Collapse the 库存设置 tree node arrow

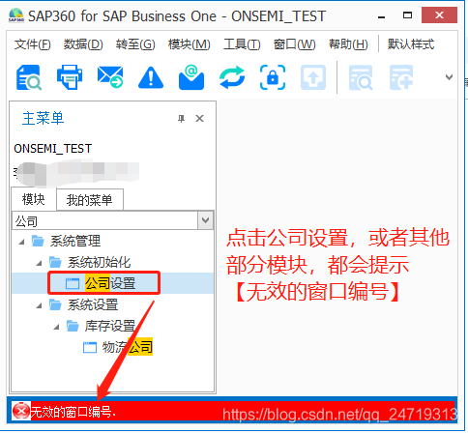(56, 327)
